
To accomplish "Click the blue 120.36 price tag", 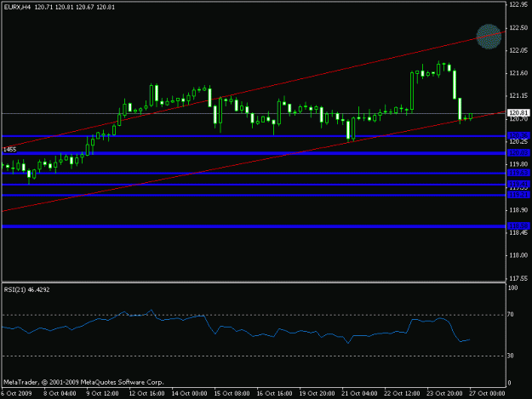I will (x=518, y=135).
